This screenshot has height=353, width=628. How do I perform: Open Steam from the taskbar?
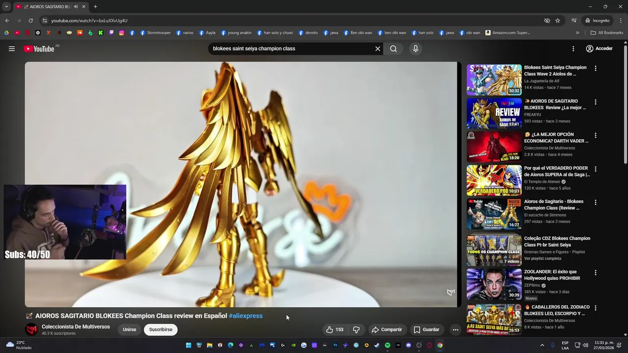tap(377, 345)
